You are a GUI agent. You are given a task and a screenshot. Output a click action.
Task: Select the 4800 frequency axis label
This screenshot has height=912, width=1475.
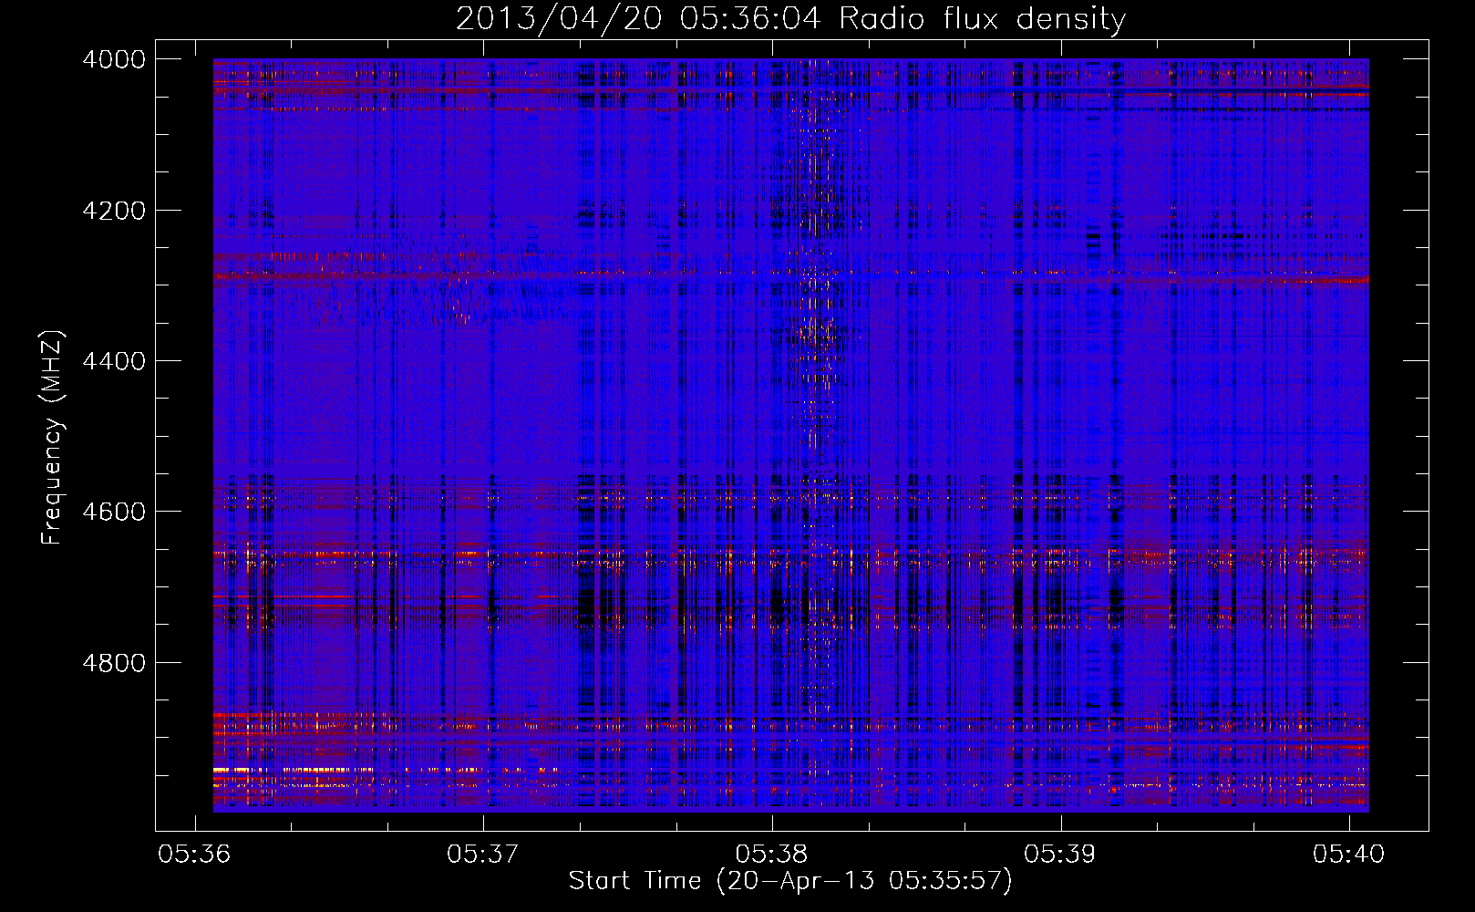[114, 663]
